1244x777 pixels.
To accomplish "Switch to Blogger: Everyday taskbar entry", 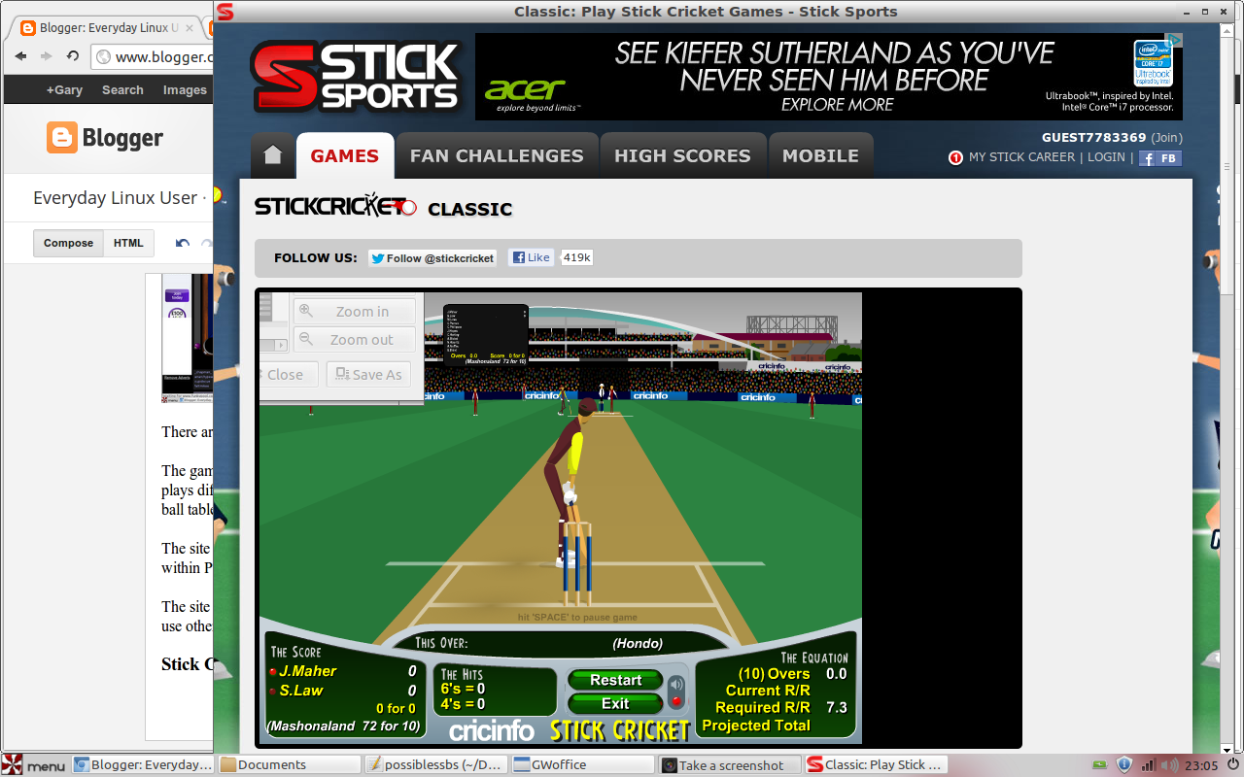I will point(143,765).
